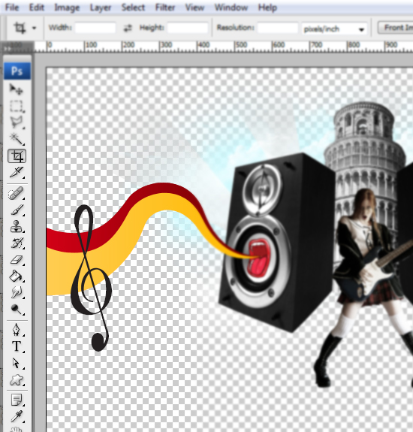Select the Dodge tool
413x432 pixels.
point(17,310)
